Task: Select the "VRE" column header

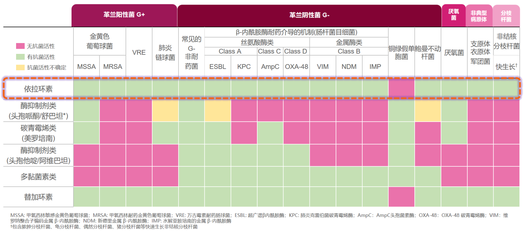Action: [x=139, y=53]
